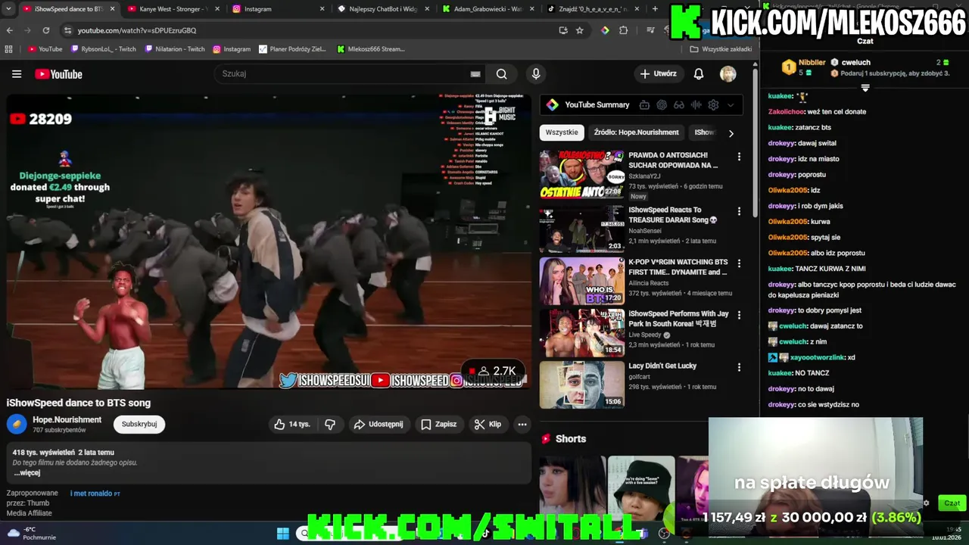
Task: Open the browser extensions puzzle icon
Action: point(624,30)
